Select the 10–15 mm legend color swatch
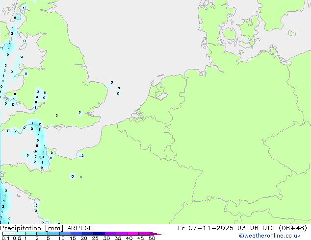Viewport: 311px width, 240px height. click(x=66, y=234)
